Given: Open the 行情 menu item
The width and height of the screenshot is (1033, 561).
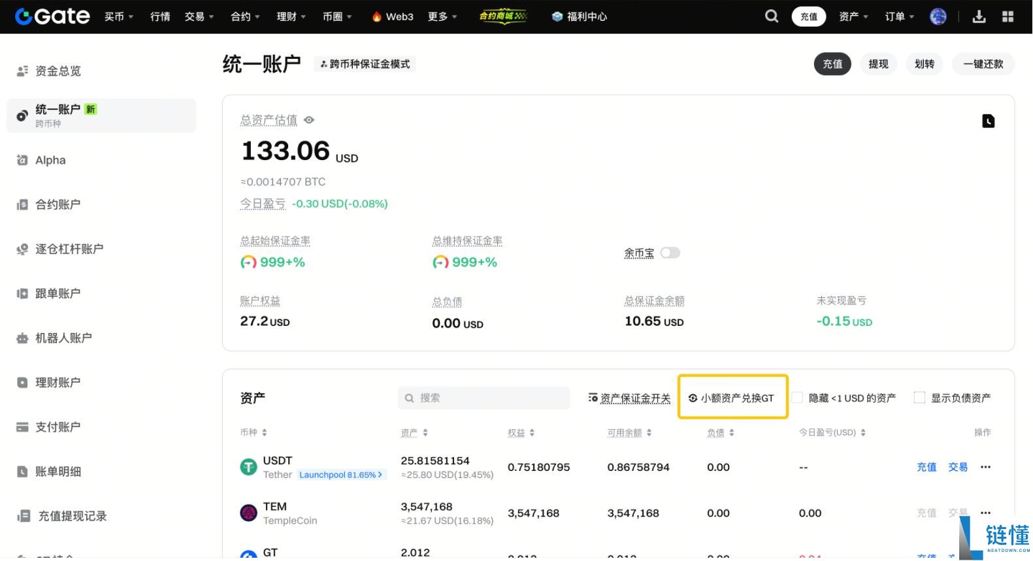Looking at the screenshot, I should click(160, 16).
